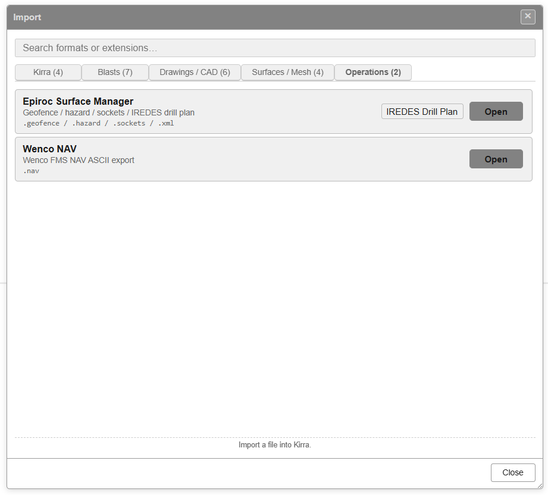
Task: Click the Geofence / hazard / sockets description
Action: point(109,112)
